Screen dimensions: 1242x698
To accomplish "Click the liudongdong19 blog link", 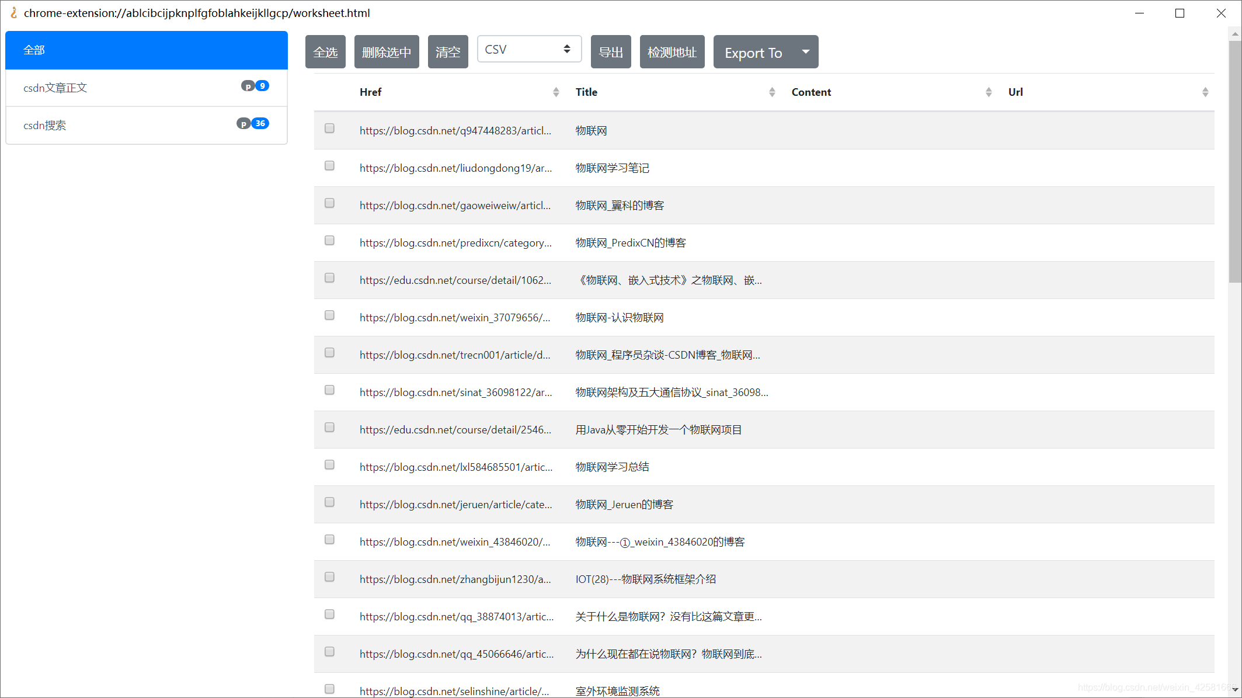I will pyautogui.click(x=455, y=168).
